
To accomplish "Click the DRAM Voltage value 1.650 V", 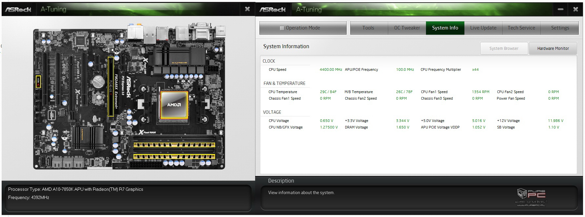I will point(403,127).
